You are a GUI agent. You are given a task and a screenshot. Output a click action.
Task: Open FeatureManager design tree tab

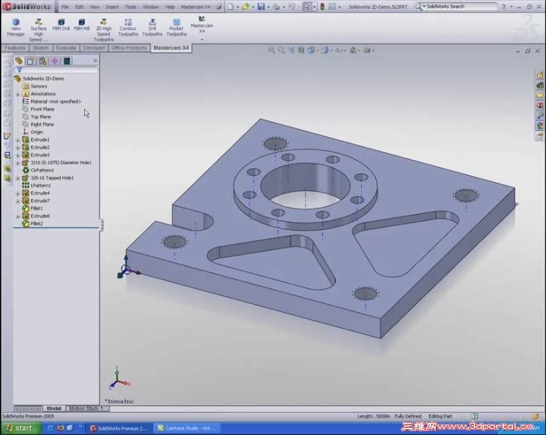(18, 61)
